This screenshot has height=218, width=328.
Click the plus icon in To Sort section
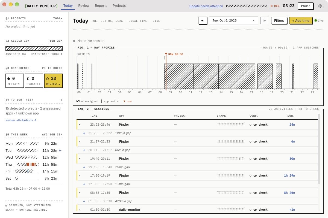coord(61,100)
